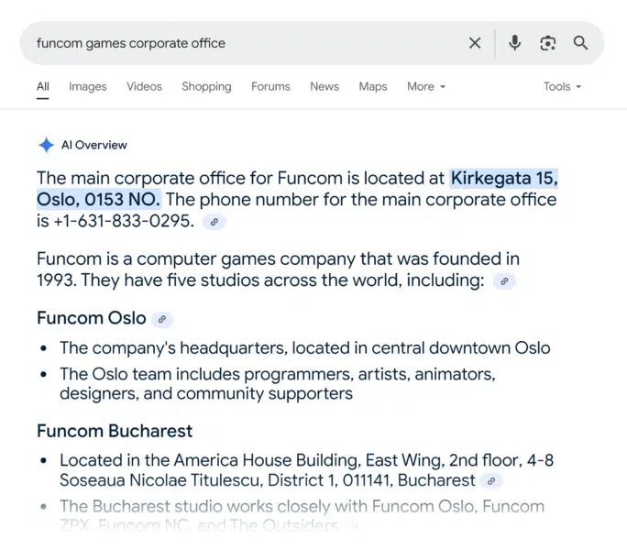This screenshot has width=627, height=550.
Task: Open source link after phone number +1-631-833-0295
Action: point(214,222)
